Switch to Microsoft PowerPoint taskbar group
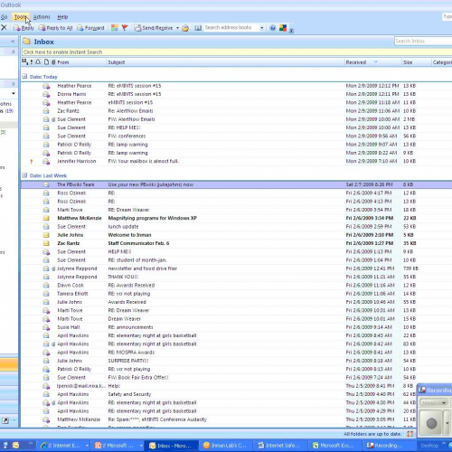The height and width of the screenshot is (452, 452). (118, 446)
